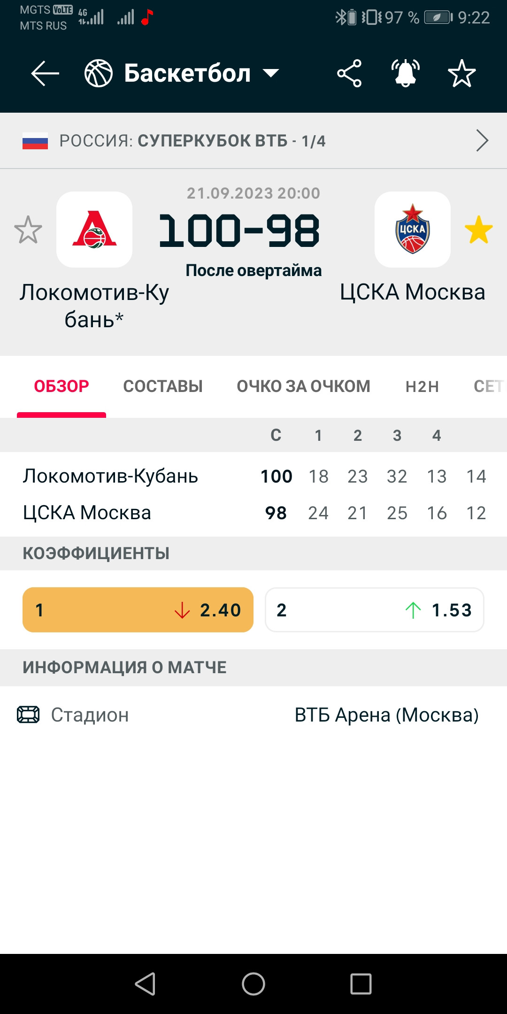Tap the back arrow icon
507x1014 pixels.
pos(45,73)
